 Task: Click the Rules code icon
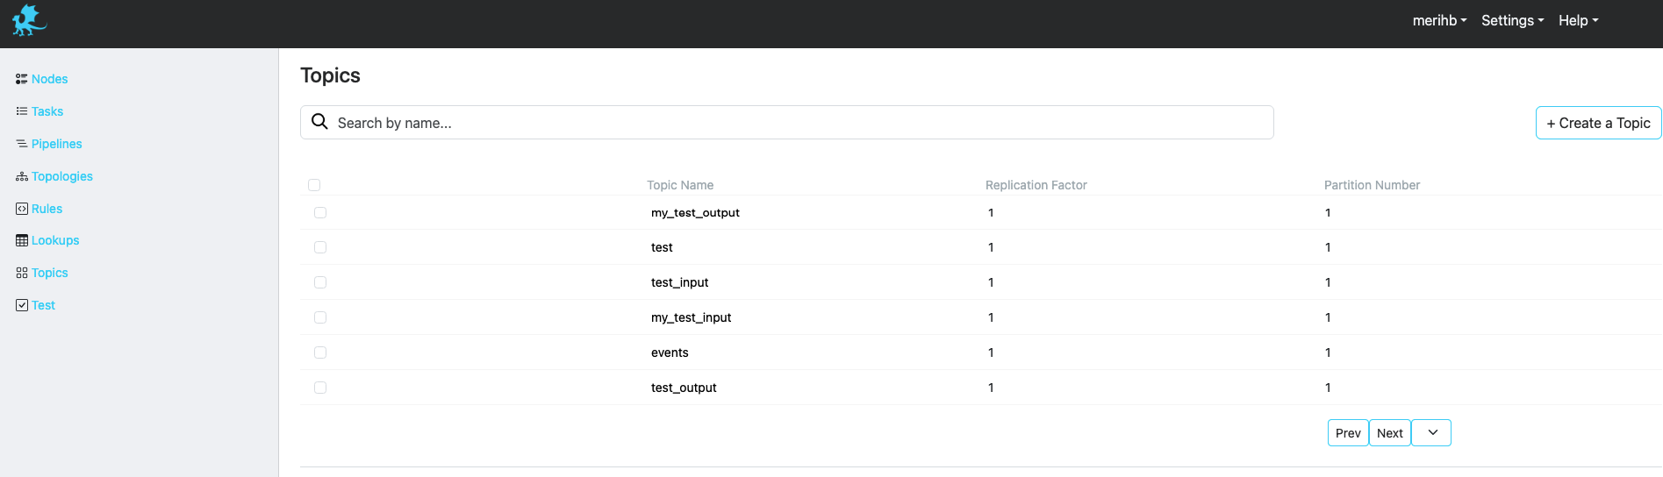click(x=22, y=209)
